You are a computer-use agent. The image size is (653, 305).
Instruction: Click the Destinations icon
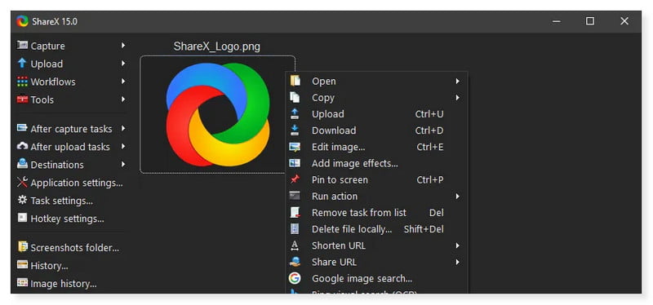[x=22, y=164]
